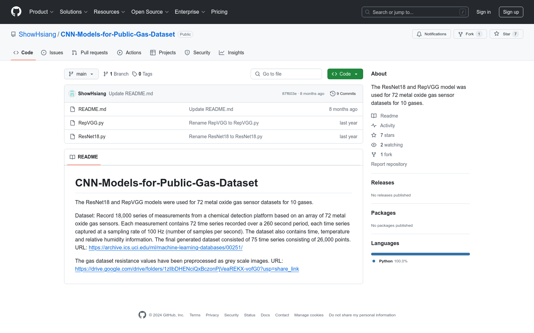This screenshot has height=333, width=534.
Task: Switch to the Projects tab
Action: tap(163, 53)
